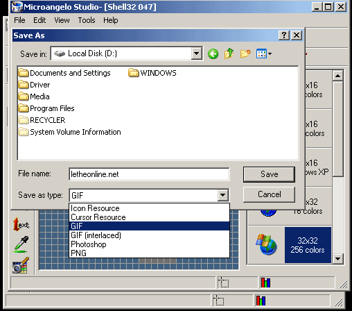Click the Save button
This screenshot has width=352, height=311.
[269, 174]
